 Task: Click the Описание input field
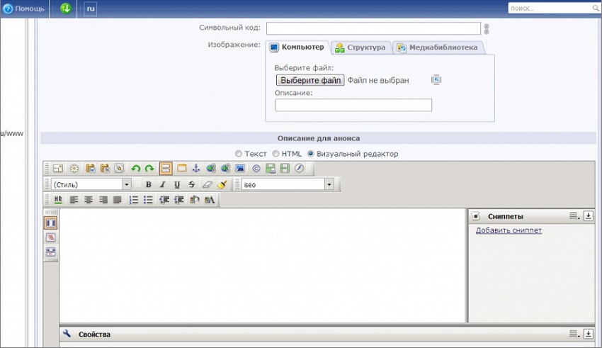click(x=353, y=105)
